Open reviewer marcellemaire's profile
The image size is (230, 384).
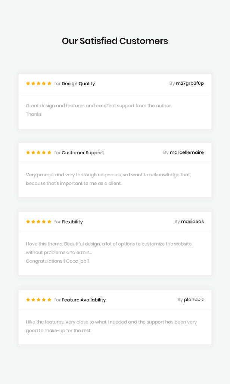click(x=187, y=152)
